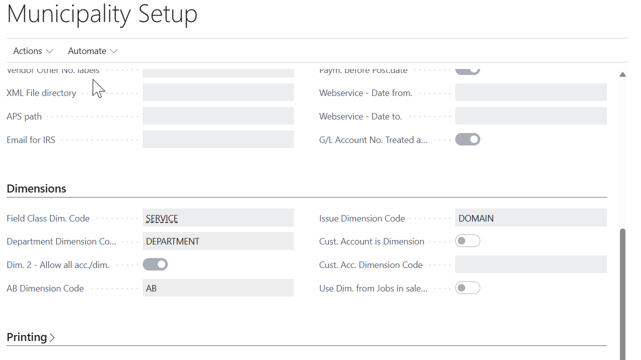Enable Use Dim. from Jobs toggle
Viewport: 641px width, 360px height.
(467, 288)
